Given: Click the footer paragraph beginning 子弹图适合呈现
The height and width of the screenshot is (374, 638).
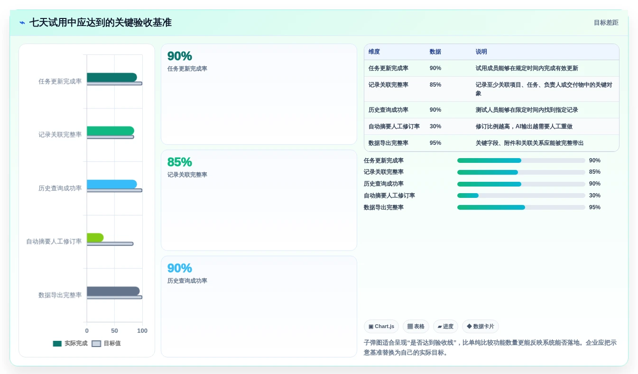Looking at the screenshot, I should point(490,347).
